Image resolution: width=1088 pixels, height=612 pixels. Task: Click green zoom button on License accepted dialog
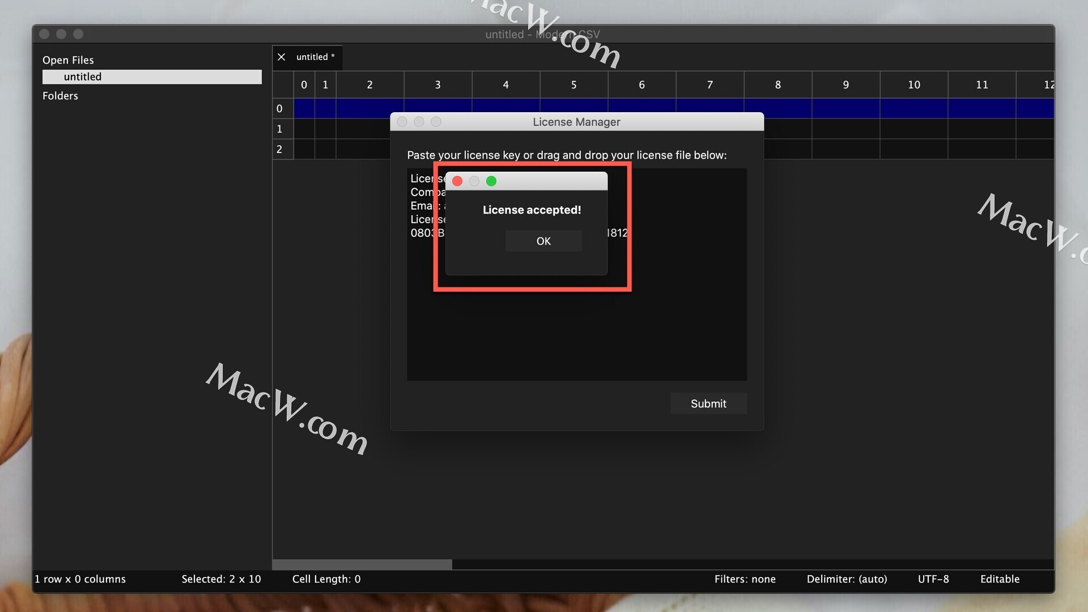491,181
